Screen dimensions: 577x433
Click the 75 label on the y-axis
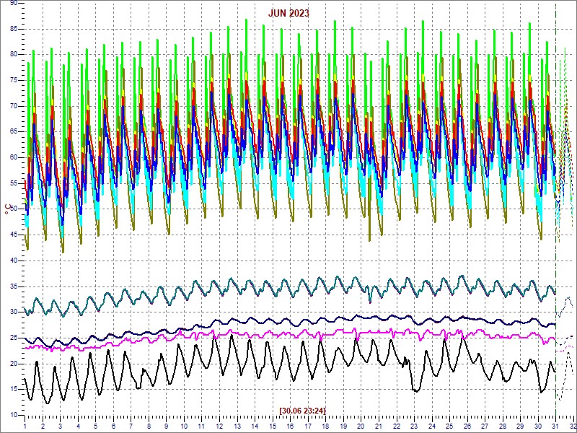pyautogui.click(x=14, y=80)
